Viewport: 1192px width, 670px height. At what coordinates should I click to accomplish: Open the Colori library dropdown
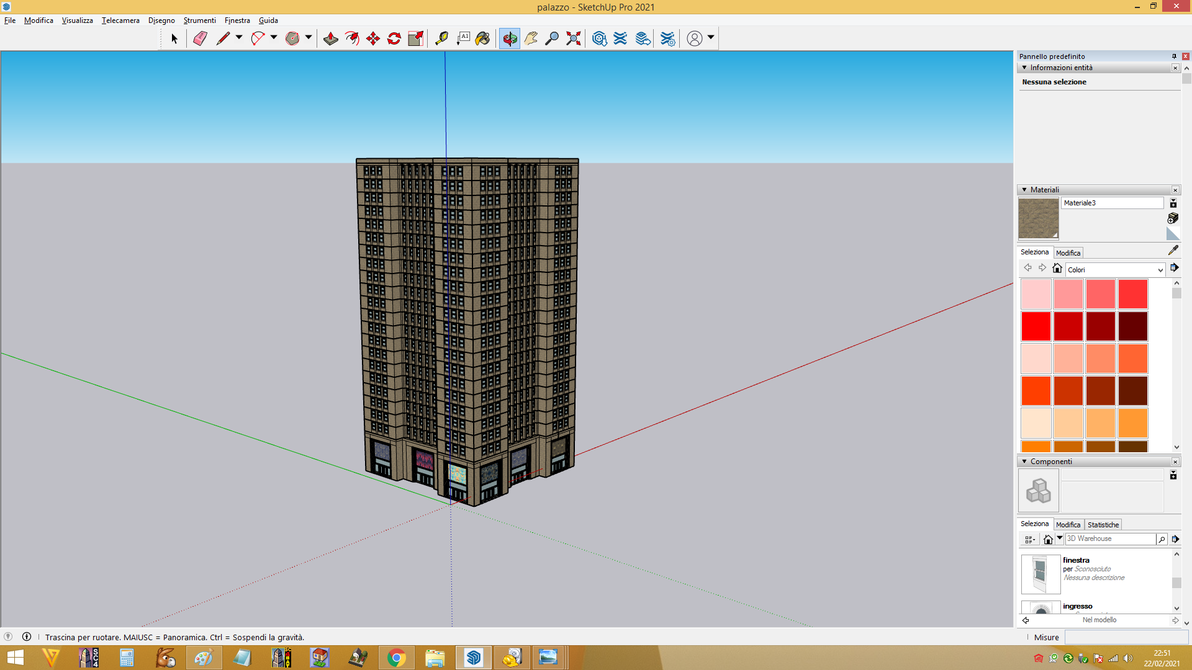click(x=1115, y=270)
